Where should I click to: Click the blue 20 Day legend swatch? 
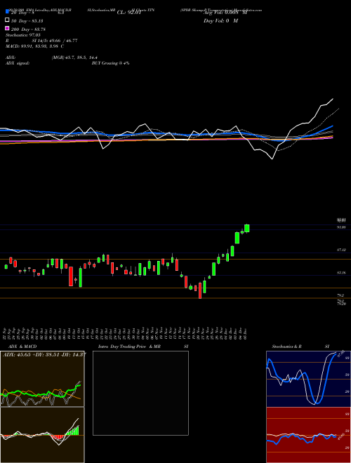point(7,11)
